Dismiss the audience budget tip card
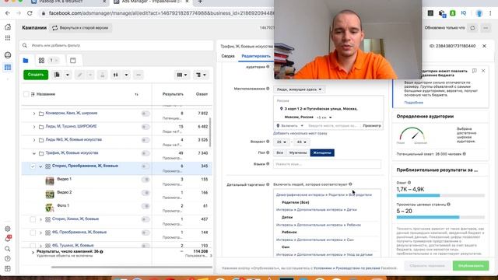 pos(483,71)
